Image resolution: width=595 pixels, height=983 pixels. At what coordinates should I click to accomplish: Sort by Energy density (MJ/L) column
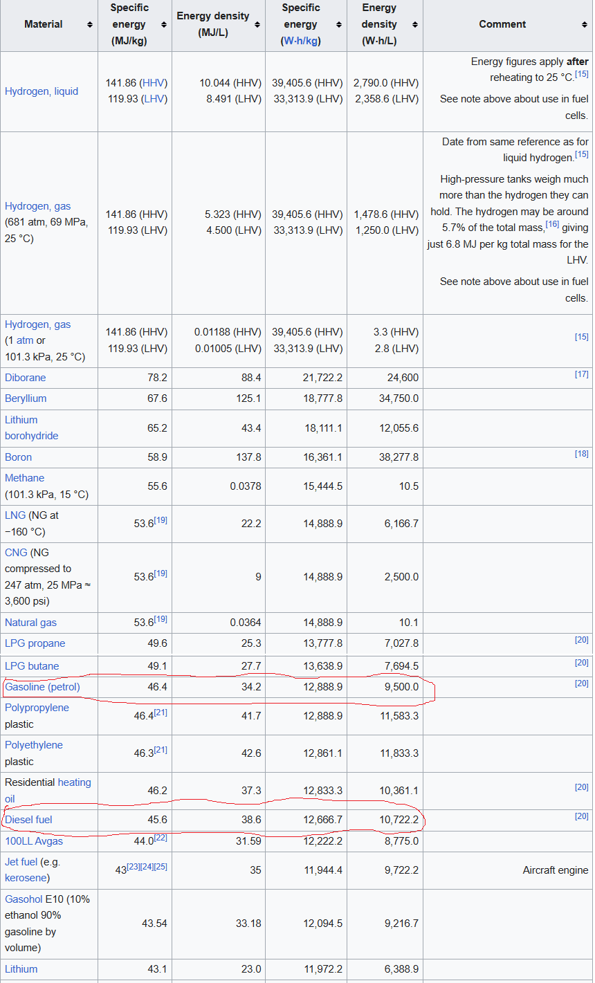tap(257, 25)
